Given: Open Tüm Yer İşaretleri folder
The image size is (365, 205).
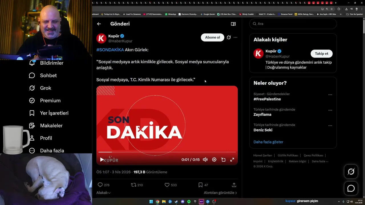Looking at the screenshot, I should tap(354, 14).
